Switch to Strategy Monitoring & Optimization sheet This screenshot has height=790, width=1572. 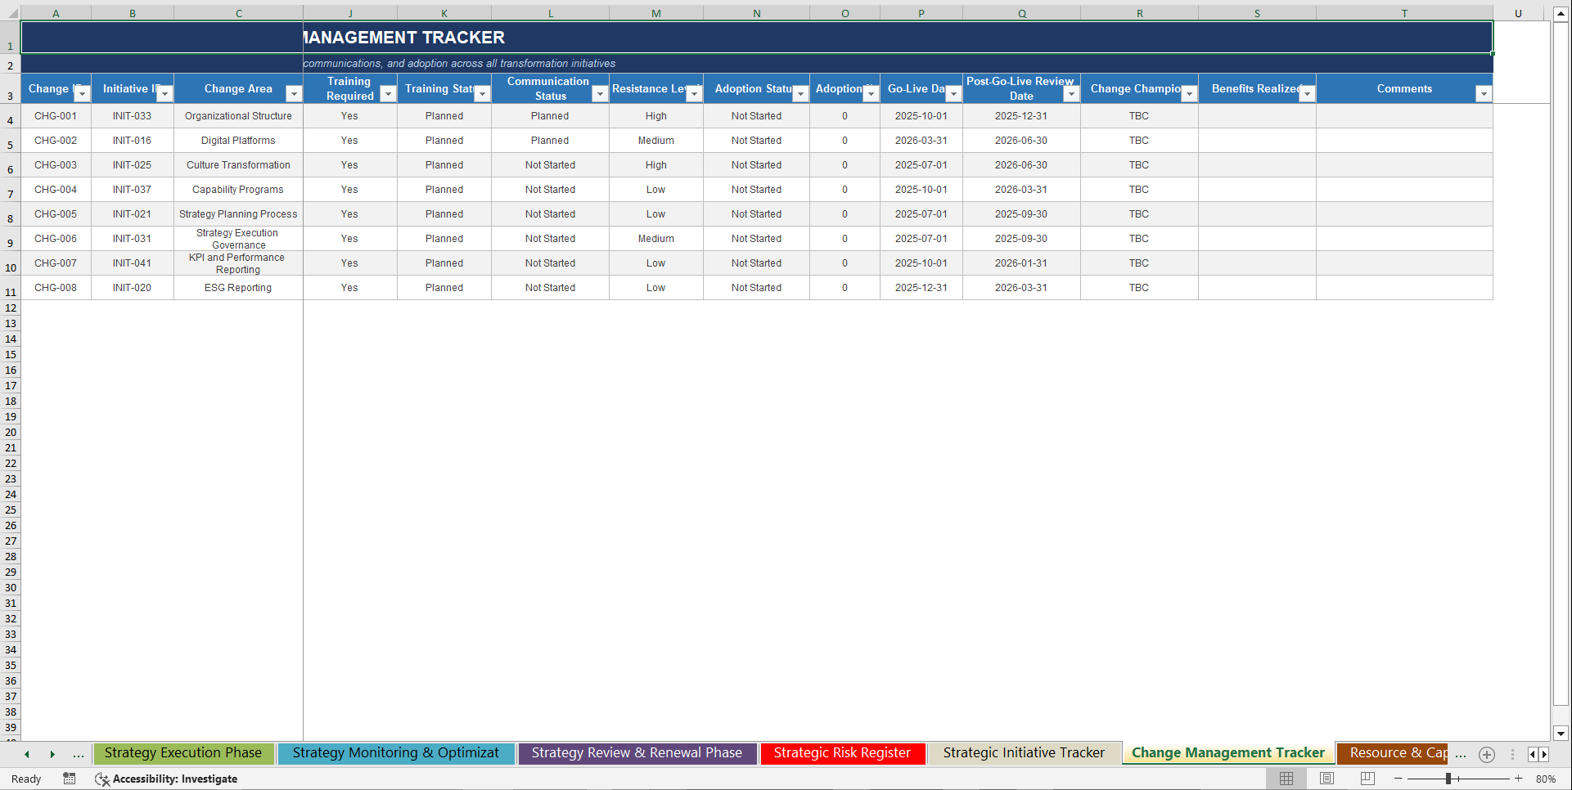(x=396, y=753)
